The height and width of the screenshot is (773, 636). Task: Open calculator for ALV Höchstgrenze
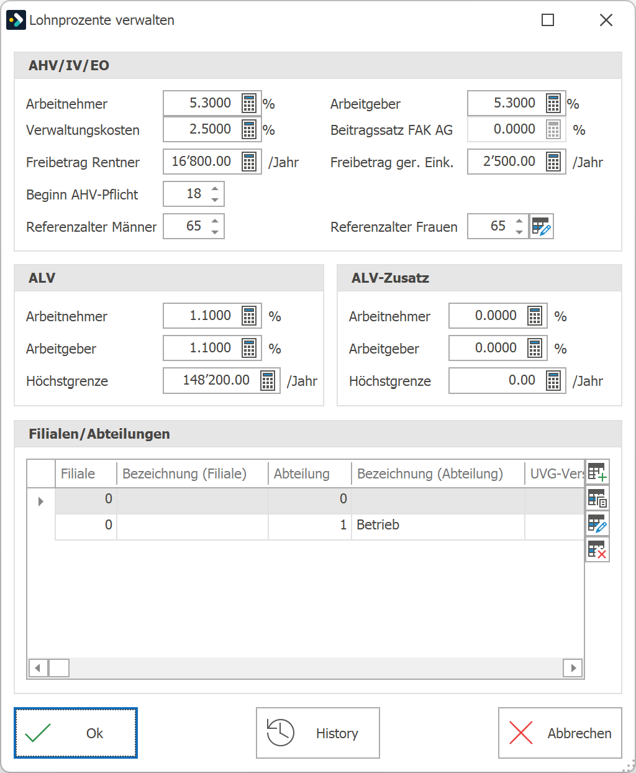tap(268, 380)
